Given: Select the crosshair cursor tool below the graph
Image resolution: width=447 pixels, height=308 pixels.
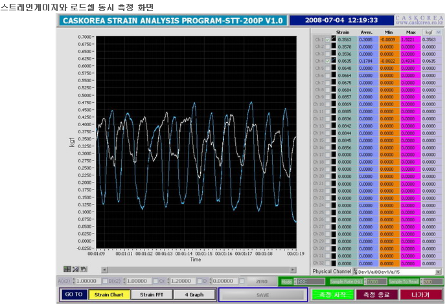Looking at the screenshot, I should click(x=67, y=269).
